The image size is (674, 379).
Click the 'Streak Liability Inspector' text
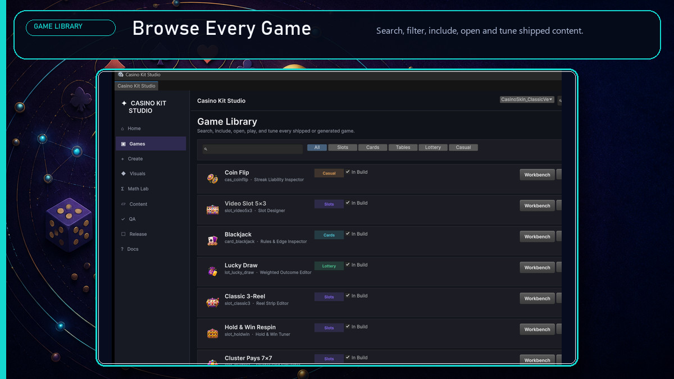pyautogui.click(x=279, y=180)
